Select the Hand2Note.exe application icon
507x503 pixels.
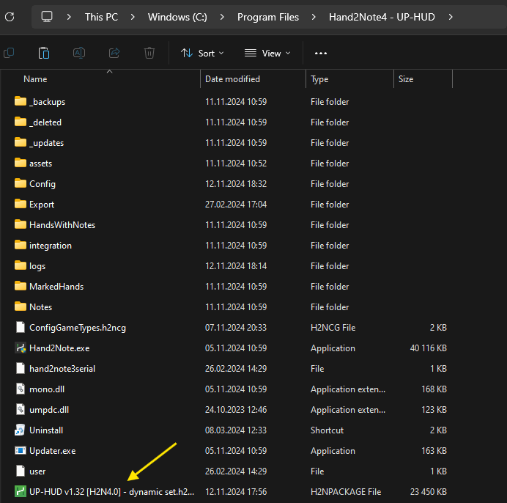click(x=21, y=348)
